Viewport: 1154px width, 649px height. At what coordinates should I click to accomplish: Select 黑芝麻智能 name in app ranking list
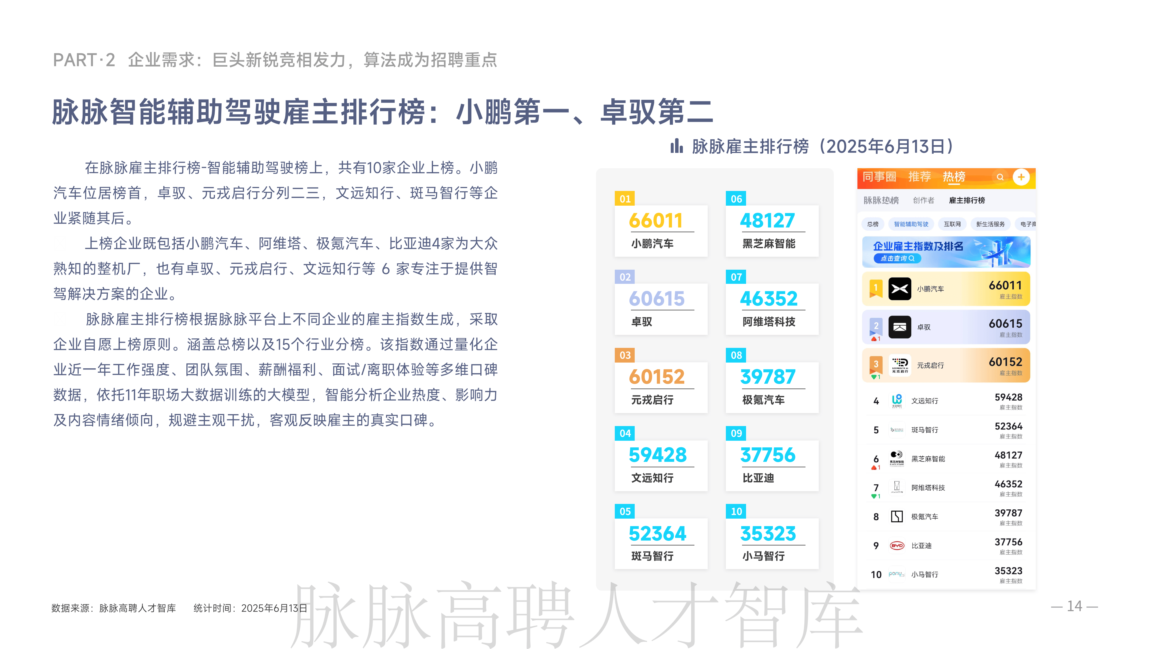pos(928,459)
